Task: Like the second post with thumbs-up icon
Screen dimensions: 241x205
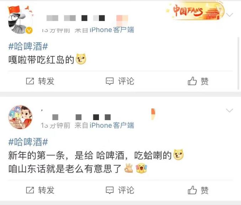Action: click(192, 190)
